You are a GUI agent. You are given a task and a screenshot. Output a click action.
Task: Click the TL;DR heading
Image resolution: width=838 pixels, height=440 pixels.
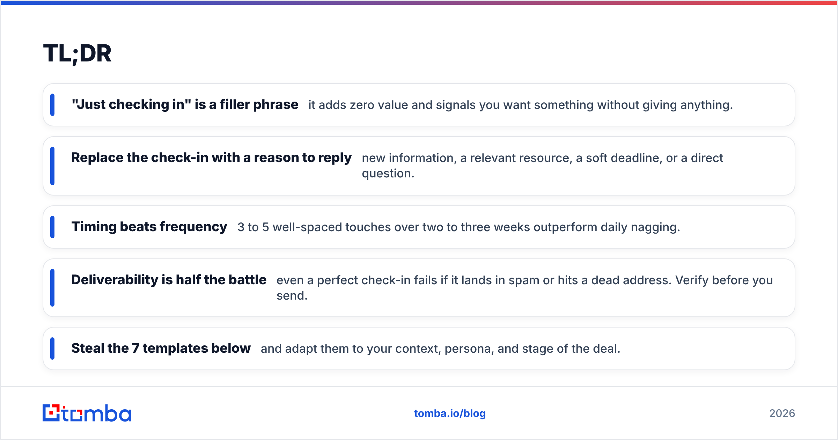(77, 53)
